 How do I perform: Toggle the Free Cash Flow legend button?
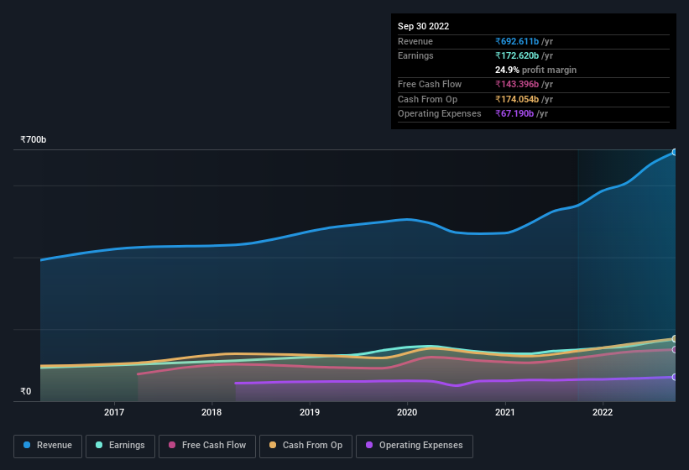pyautogui.click(x=207, y=446)
